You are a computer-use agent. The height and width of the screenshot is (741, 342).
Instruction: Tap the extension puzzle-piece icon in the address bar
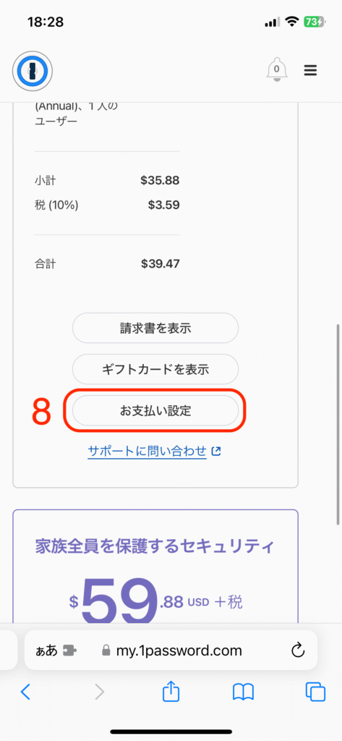[x=70, y=651]
